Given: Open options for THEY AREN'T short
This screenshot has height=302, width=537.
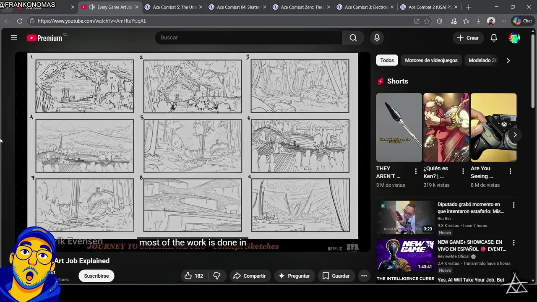Looking at the screenshot, I should [x=416, y=171].
